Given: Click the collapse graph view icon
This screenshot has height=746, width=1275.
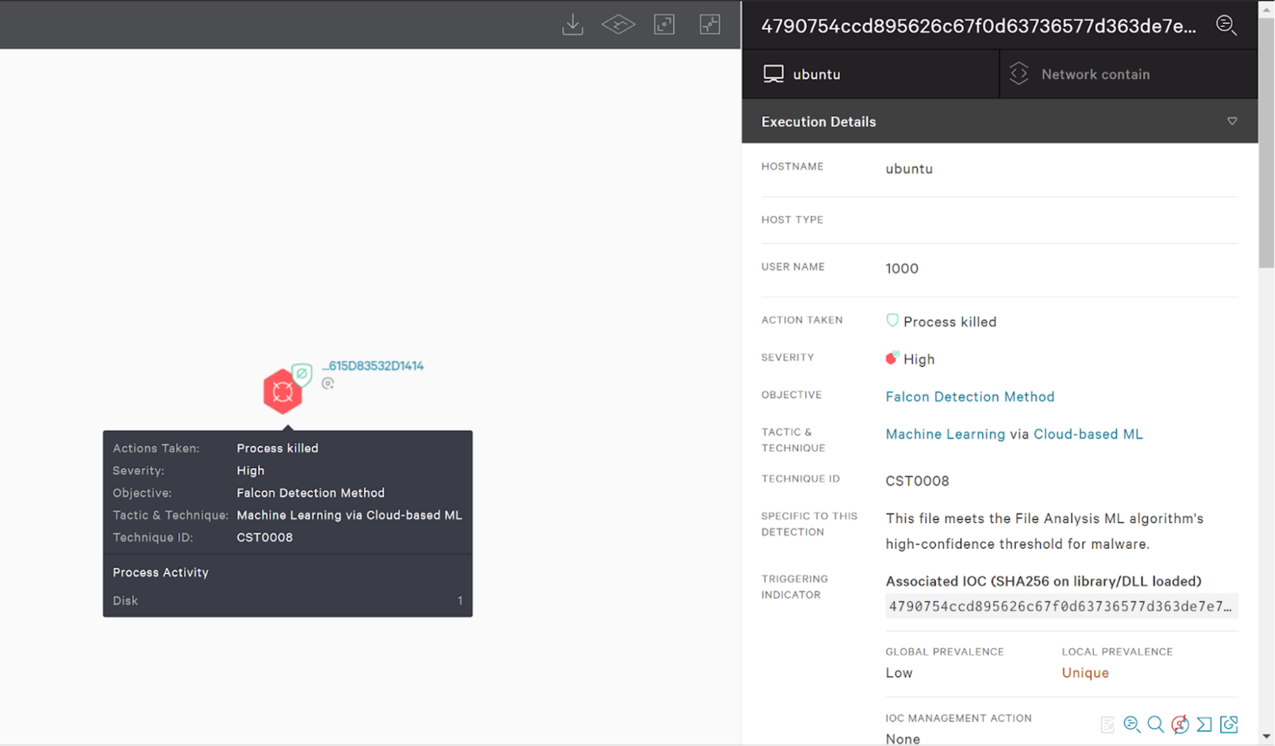Looking at the screenshot, I should click(709, 25).
